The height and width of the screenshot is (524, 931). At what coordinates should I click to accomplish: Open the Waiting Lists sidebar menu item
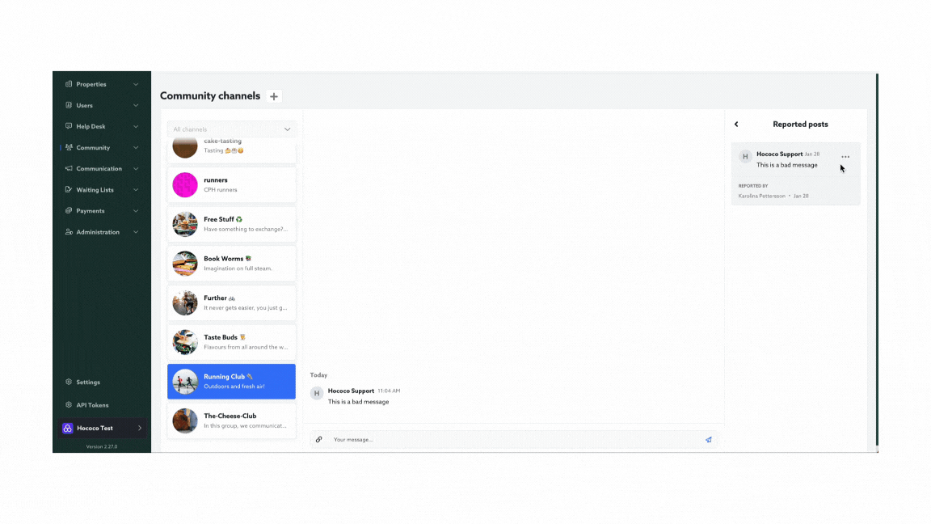click(95, 190)
